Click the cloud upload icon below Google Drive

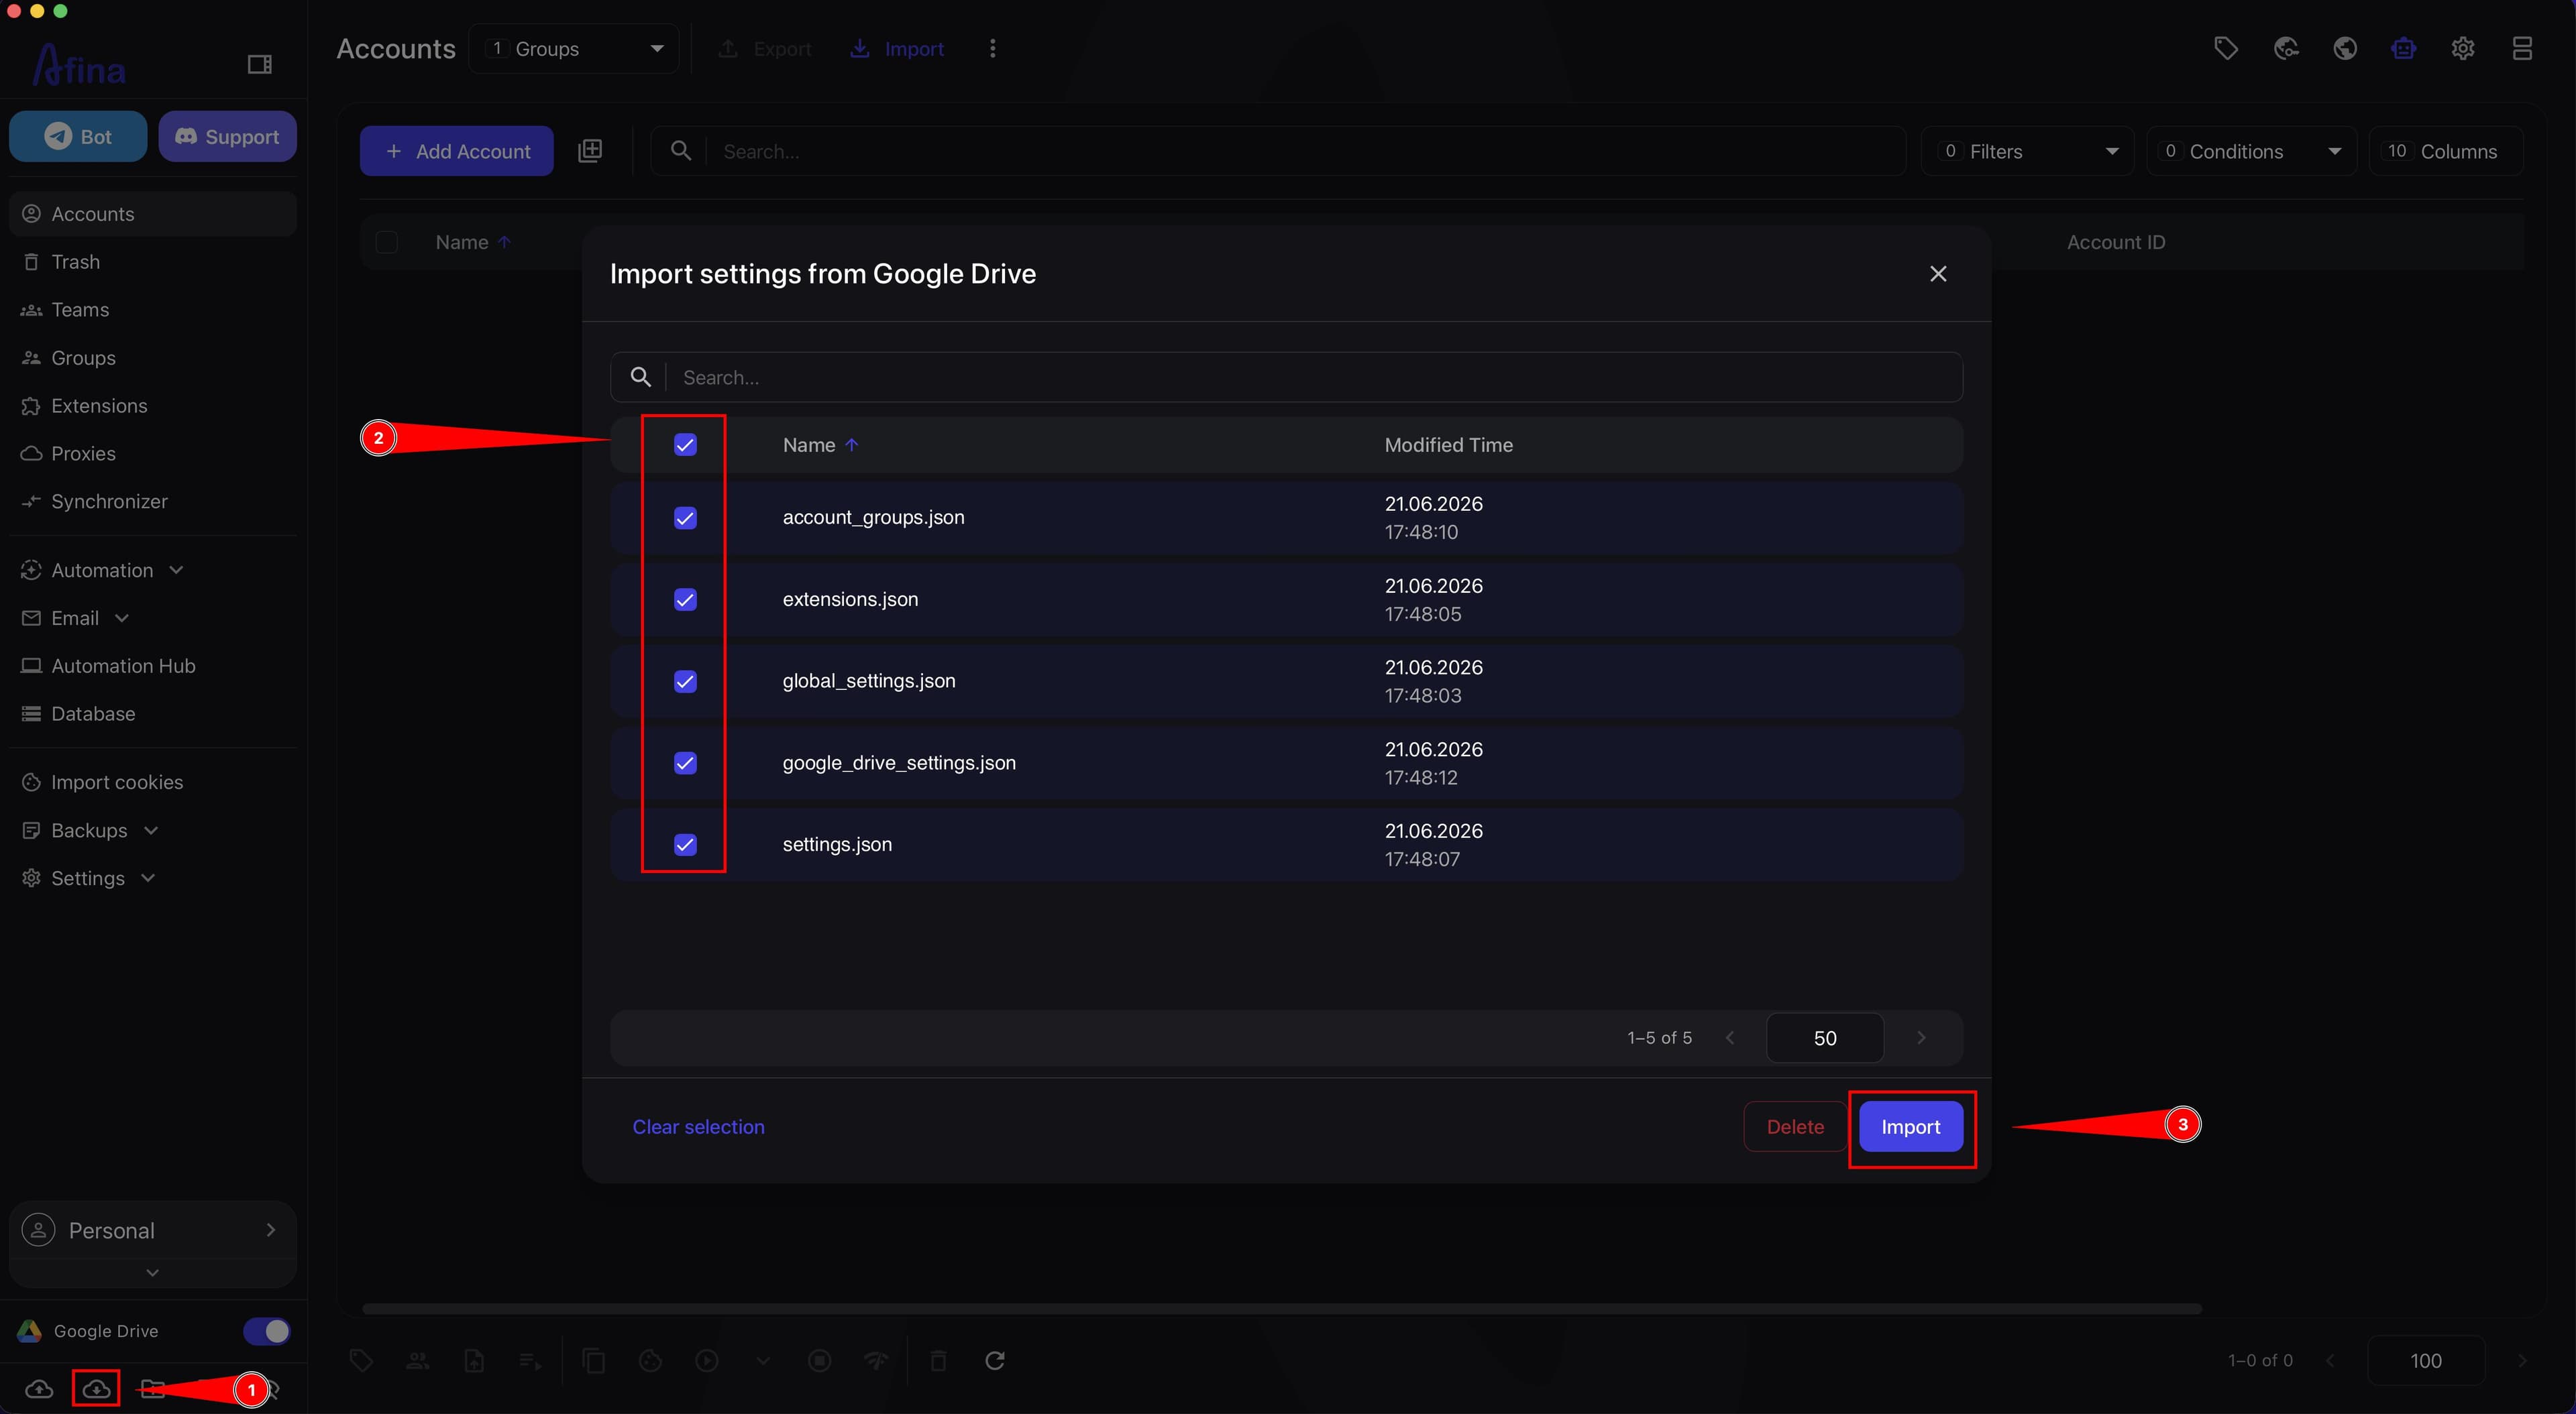pos(39,1388)
